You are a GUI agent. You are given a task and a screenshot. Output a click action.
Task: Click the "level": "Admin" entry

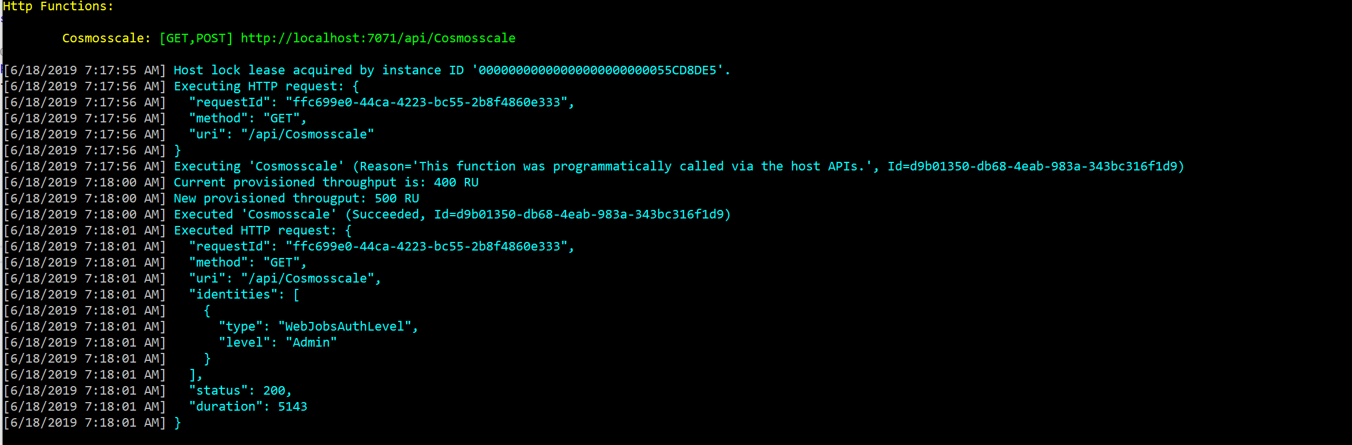tap(278, 343)
